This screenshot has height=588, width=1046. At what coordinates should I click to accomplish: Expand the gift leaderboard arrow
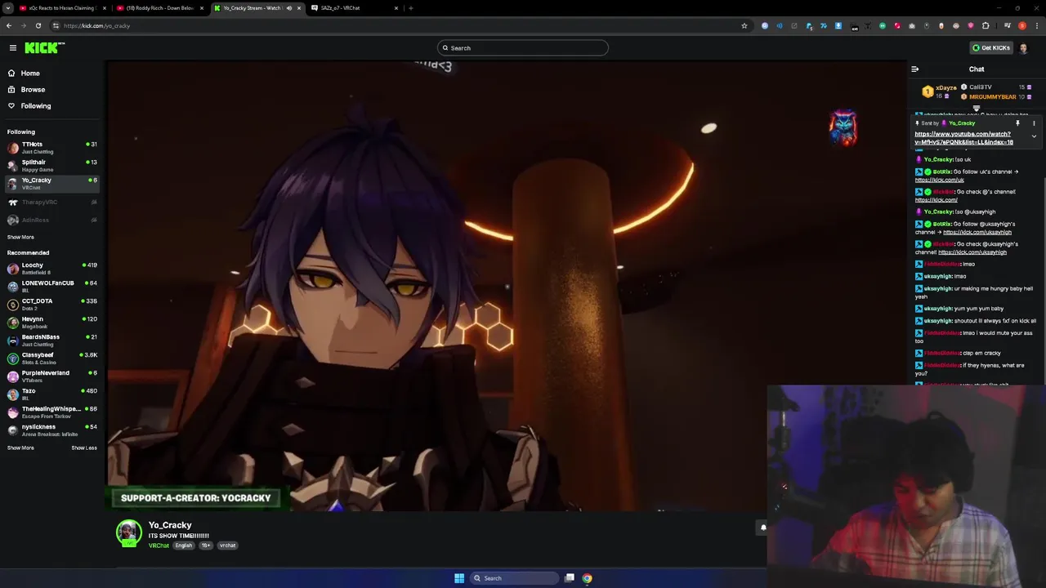tap(976, 108)
